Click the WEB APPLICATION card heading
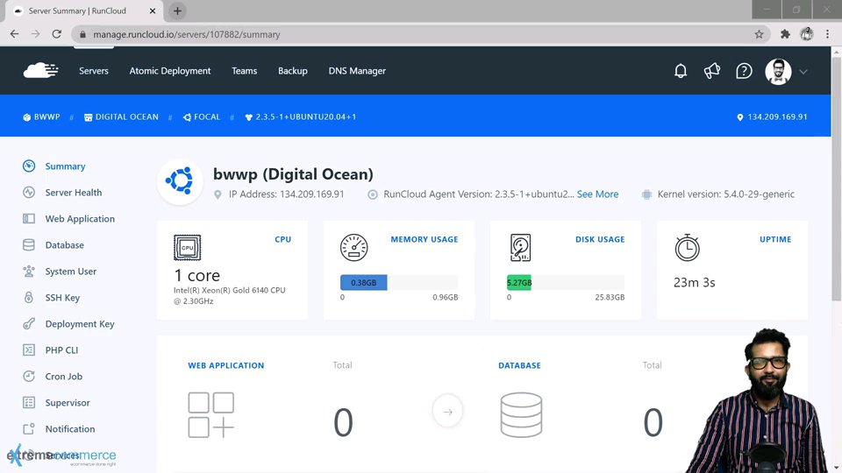This screenshot has width=842, height=473. 226,365
